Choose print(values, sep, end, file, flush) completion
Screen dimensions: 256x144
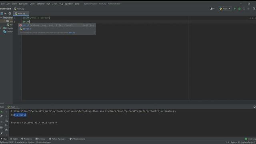[x=57, y=25]
